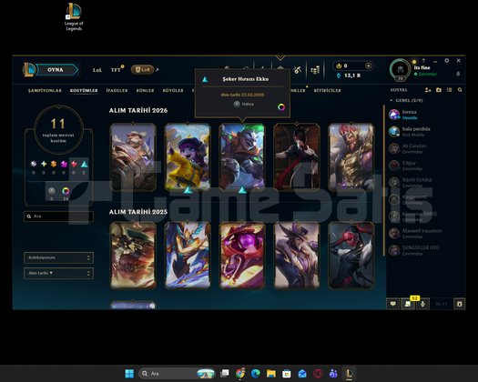Open the Alım tarihi sort dropdown

tap(58, 273)
